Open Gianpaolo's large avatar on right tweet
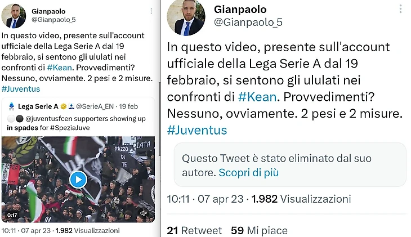This screenshot has height=237, width=411. (186, 17)
